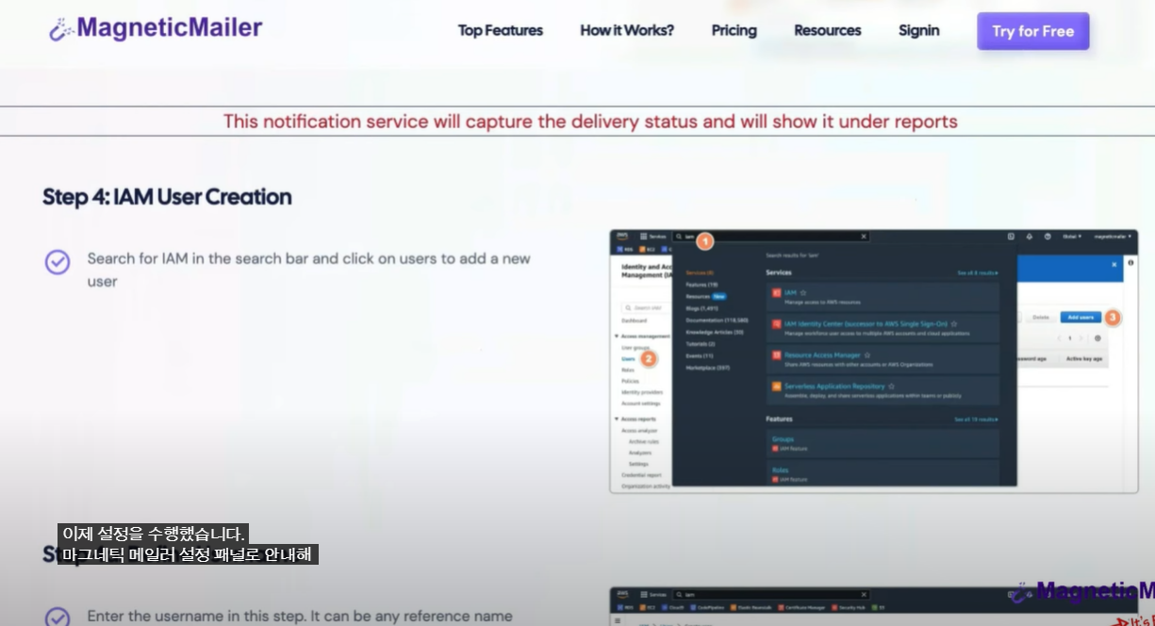The height and width of the screenshot is (626, 1155).
Task: Select the Resources New search category
Action: tap(705, 296)
